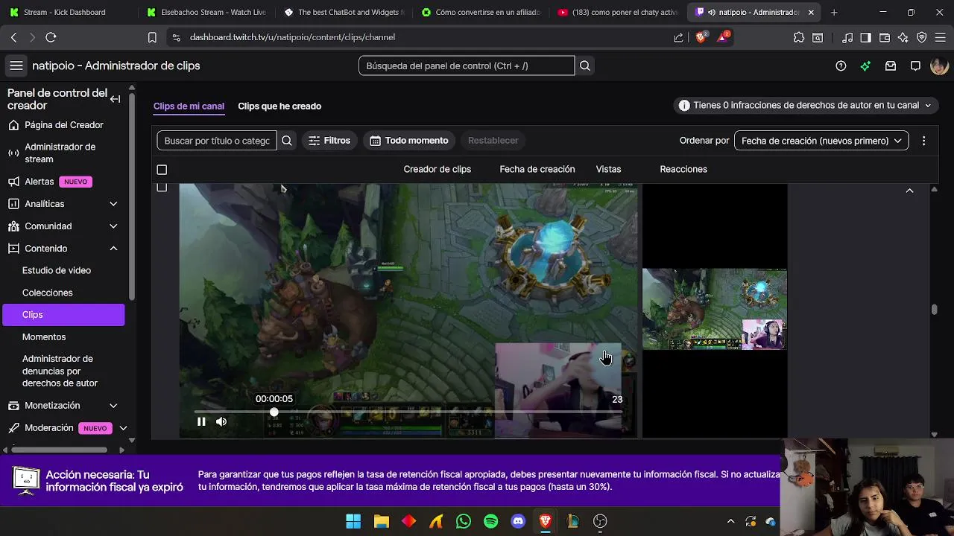This screenshot has width=954, height=536.
Task: Click the Filtros button
Action: pyautogui.click(x=329, y=140)
